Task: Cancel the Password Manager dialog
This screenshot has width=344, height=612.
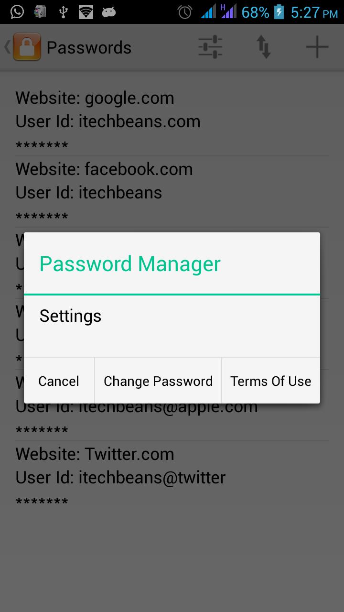Action: (x=59, y=381)
